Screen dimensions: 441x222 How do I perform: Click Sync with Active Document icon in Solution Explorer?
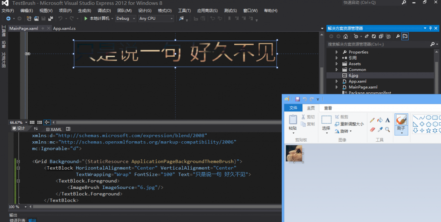367,36
